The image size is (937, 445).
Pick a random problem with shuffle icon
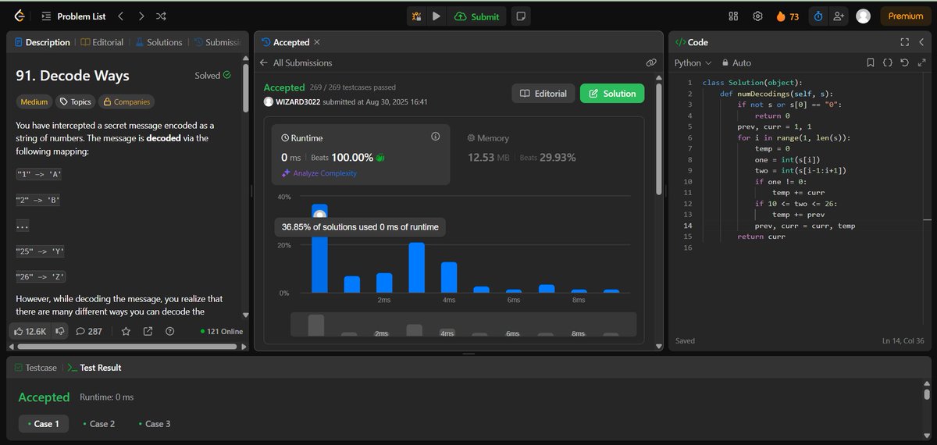161,16
